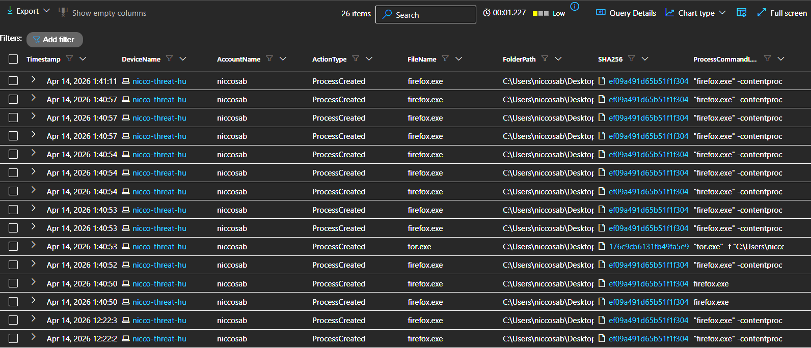Click the filter icon on SHA256 column

(632, 59)
